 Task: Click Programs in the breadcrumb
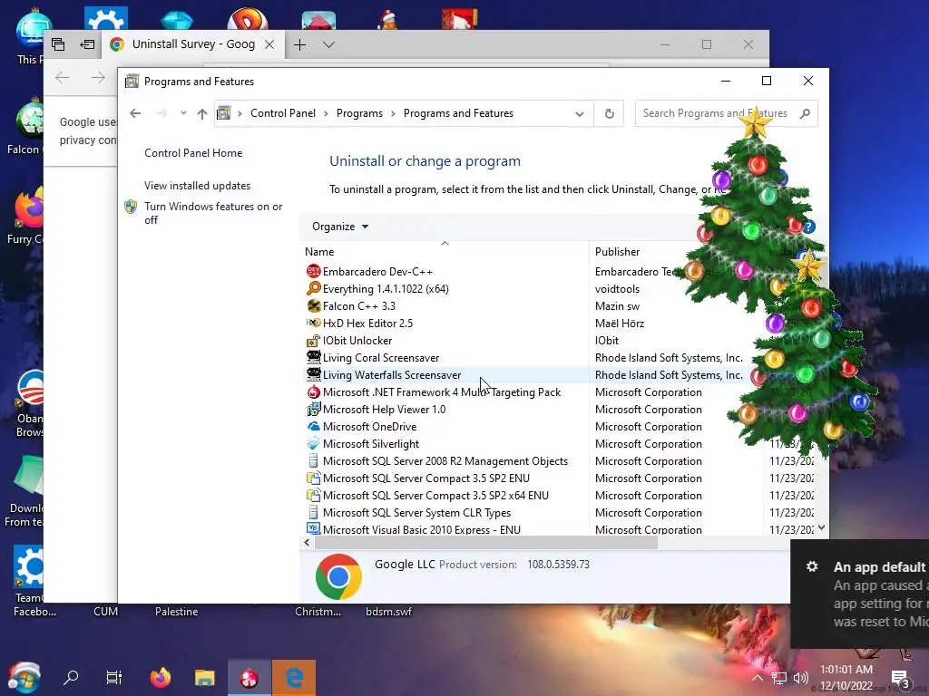click(359, 113)
